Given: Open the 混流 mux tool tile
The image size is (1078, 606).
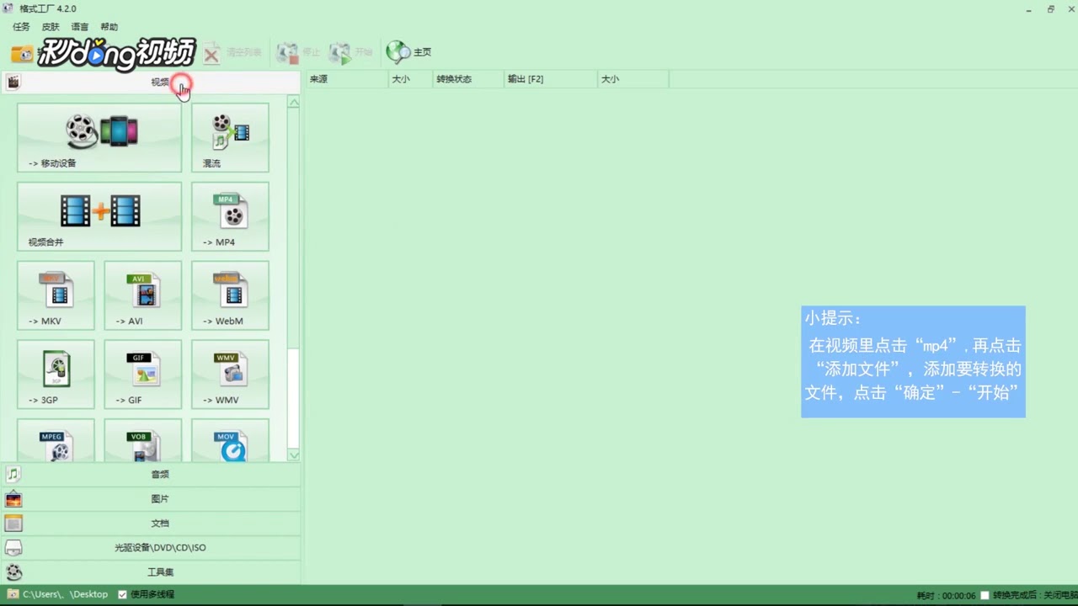Looking at the screenshot, I should [230, 138].
